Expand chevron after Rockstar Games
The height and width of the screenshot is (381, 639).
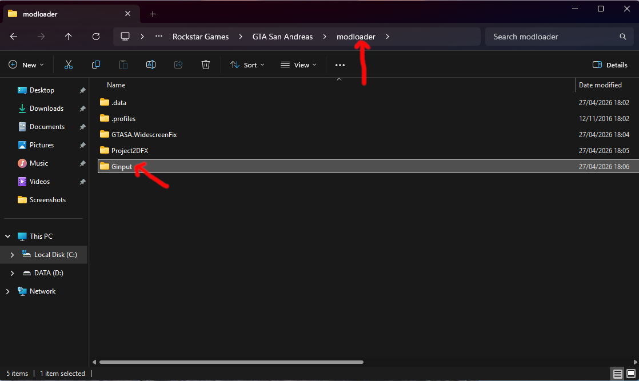pos(241,37)
